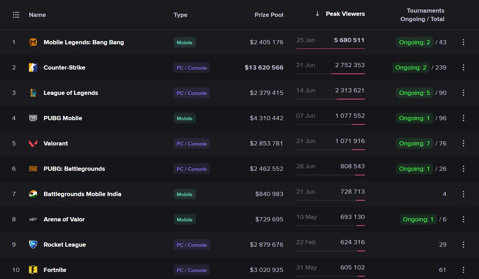Viewport: 479px width, 279px height.
Task: Open more options for PUBG: Battlegrounds row
Action: (x=464, y=169)
